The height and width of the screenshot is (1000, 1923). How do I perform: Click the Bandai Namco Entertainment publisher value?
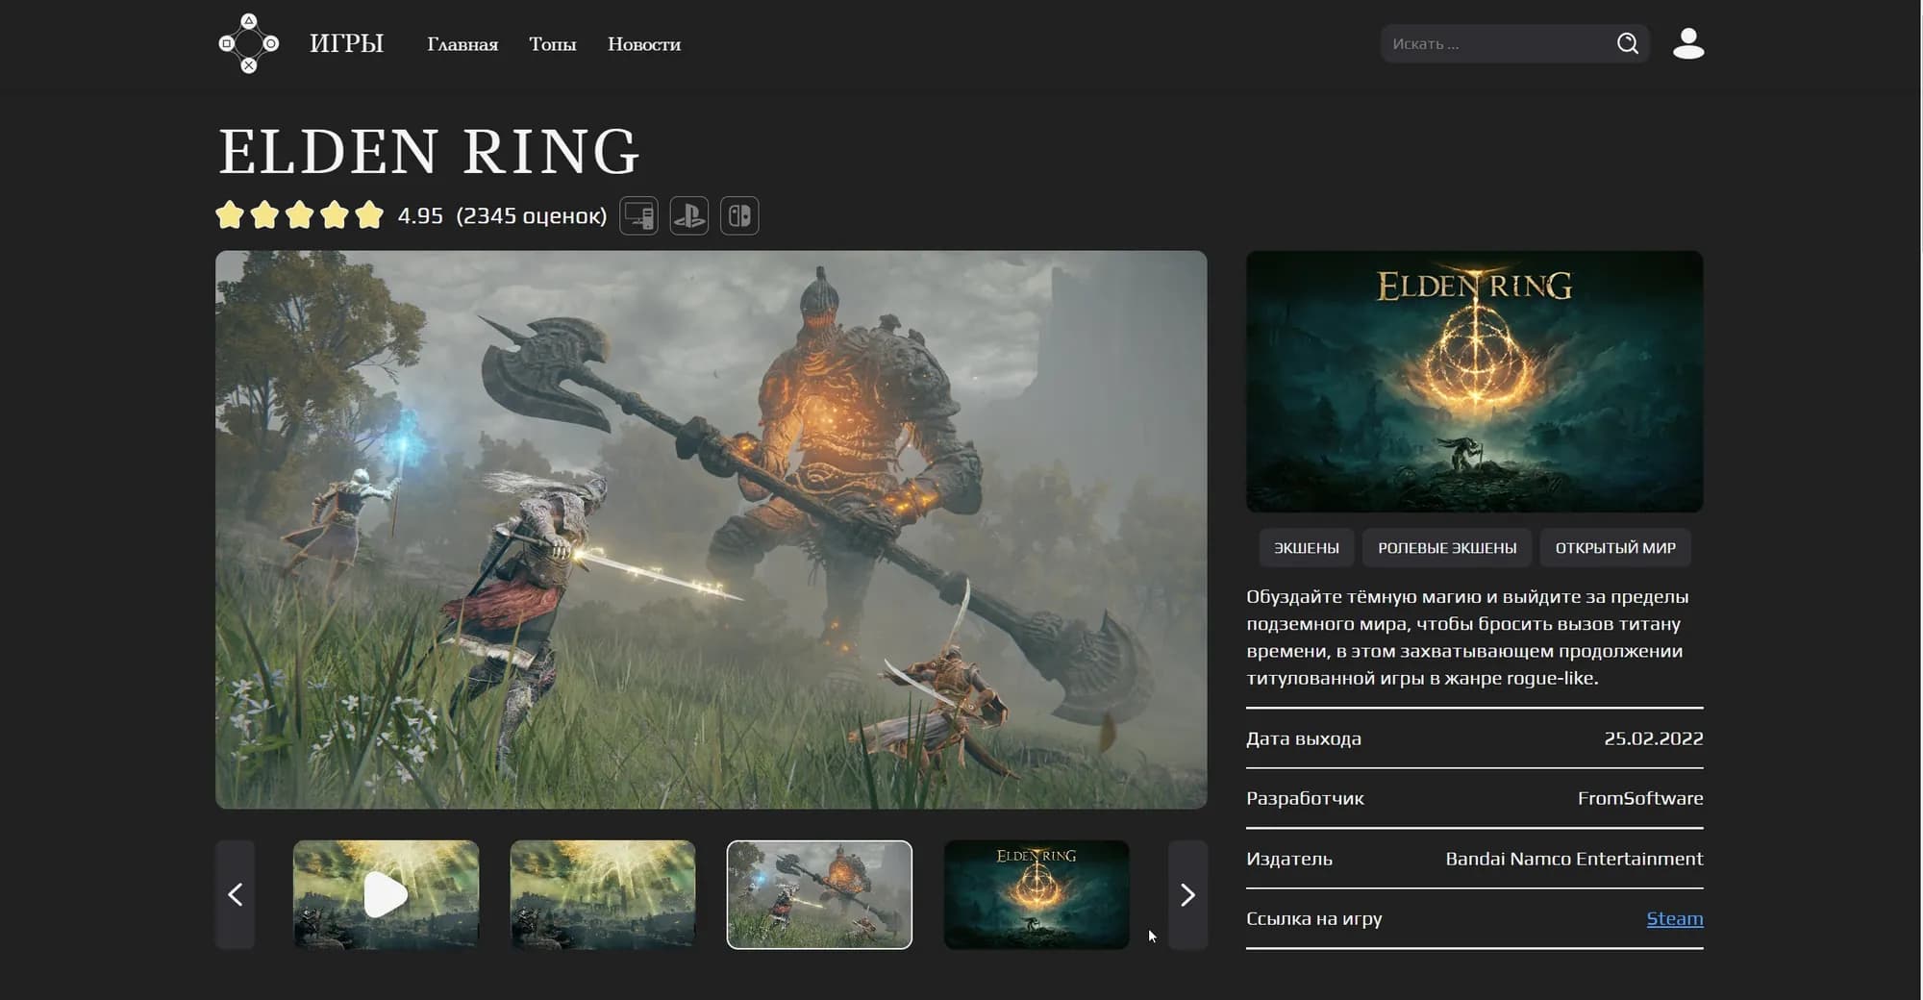click(1574, 859)
